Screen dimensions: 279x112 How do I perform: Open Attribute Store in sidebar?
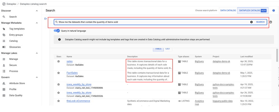[17, 83]
